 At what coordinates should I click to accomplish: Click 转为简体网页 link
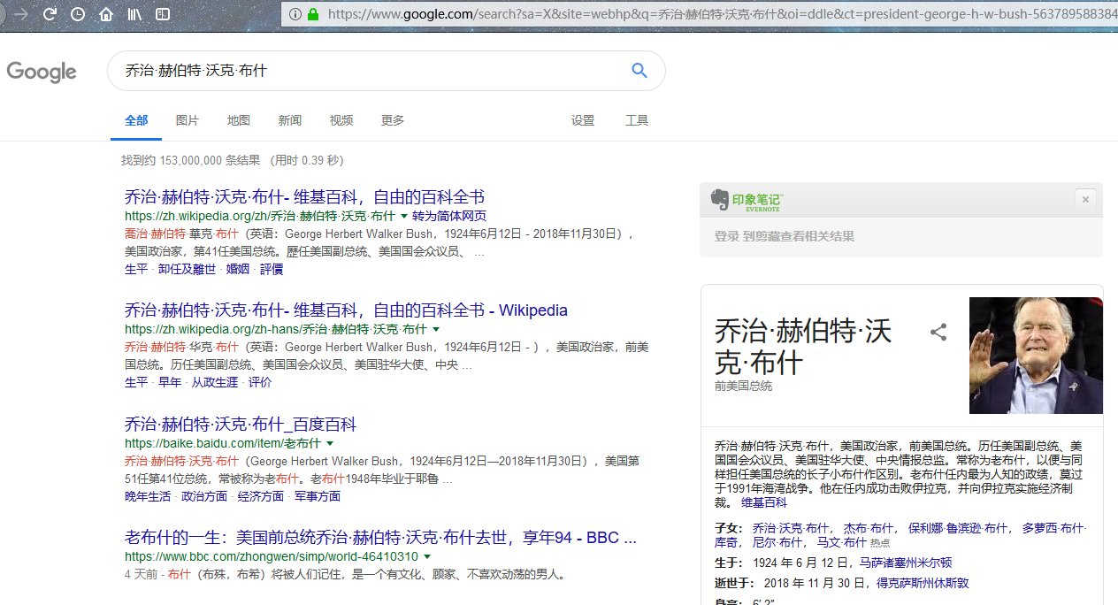pyautogui.click(x=449, y=216)
